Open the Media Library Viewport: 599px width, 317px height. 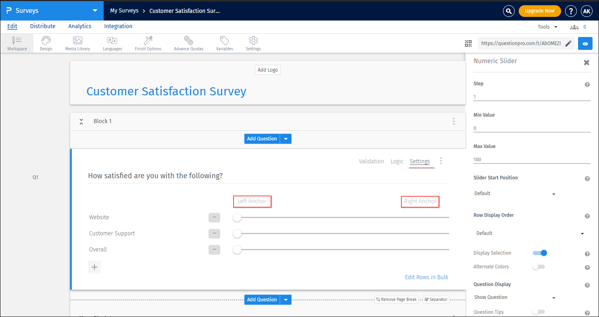tap(77, 43)
